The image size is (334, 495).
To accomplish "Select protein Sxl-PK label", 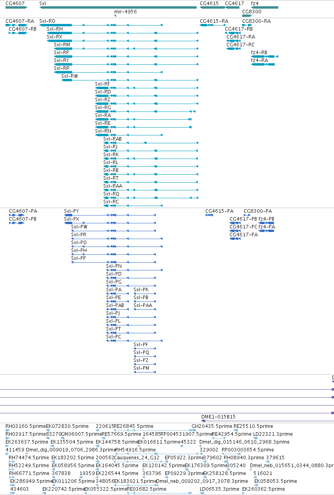I will coord(141,290).
